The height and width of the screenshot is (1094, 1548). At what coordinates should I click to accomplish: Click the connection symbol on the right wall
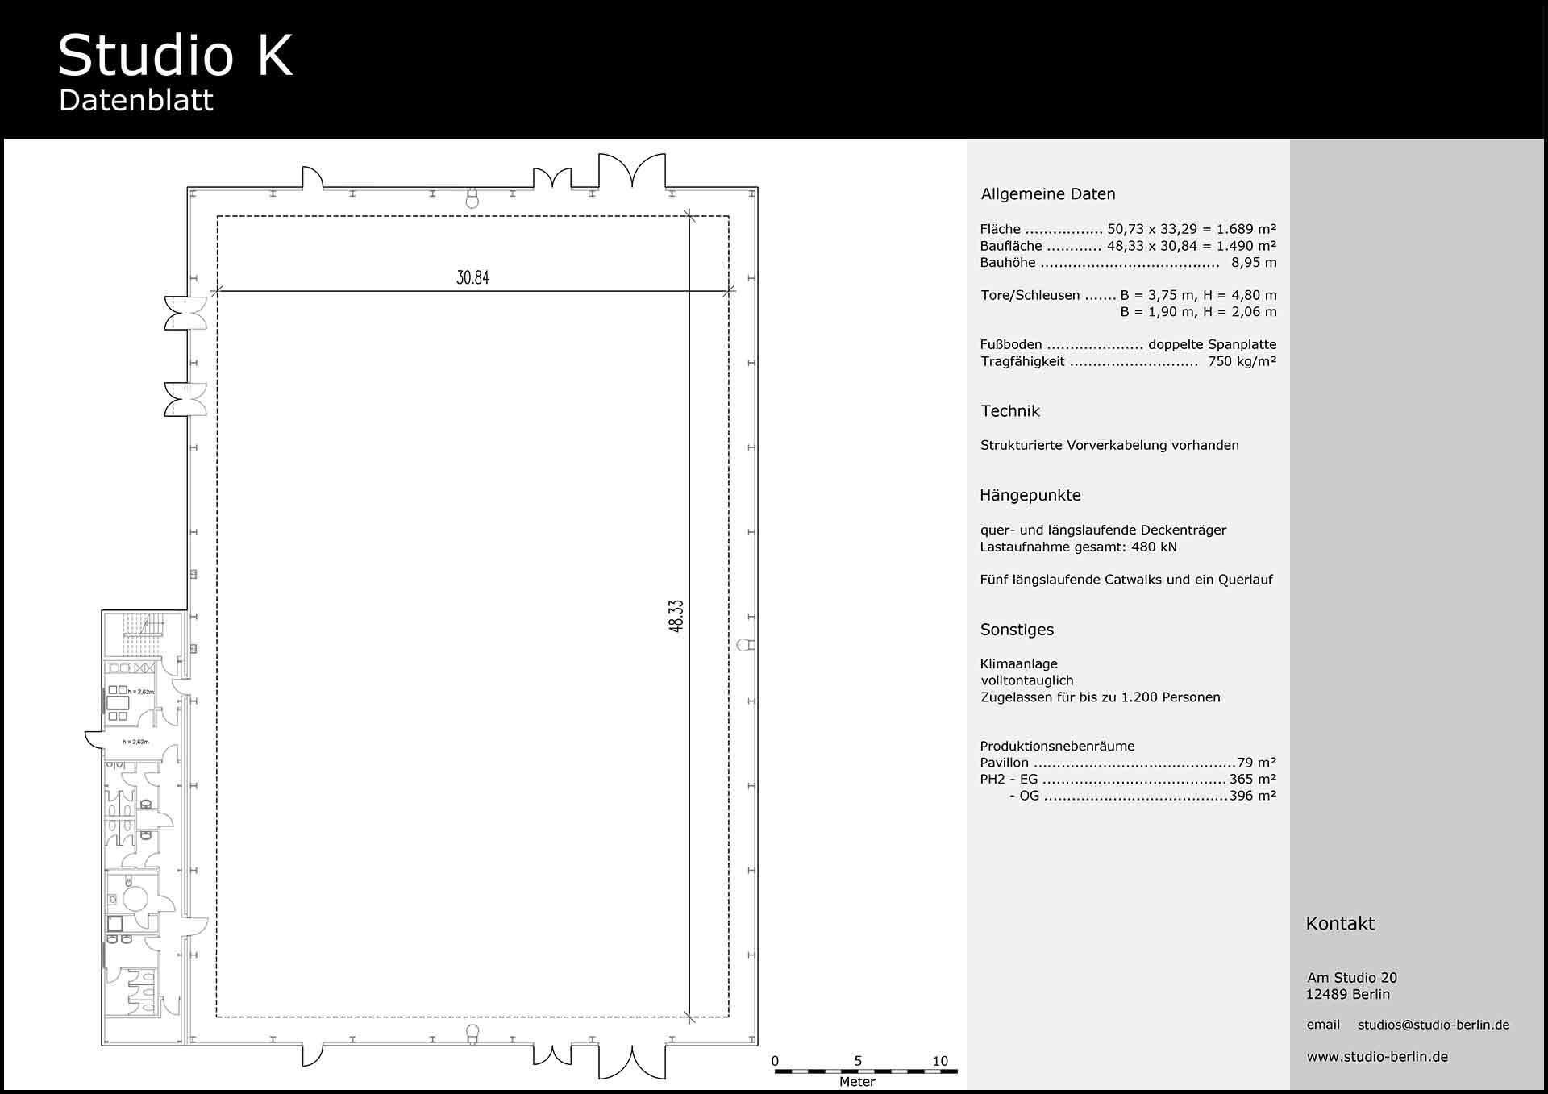pyautogui.click(x=746, y=645)
